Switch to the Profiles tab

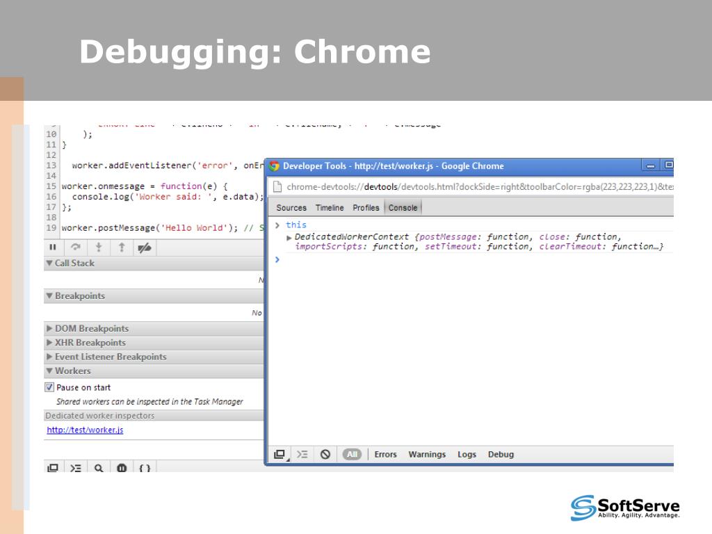(366, 207)
